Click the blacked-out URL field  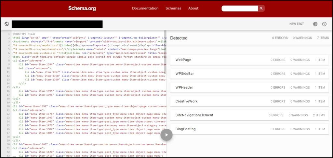tap(57, 24)
